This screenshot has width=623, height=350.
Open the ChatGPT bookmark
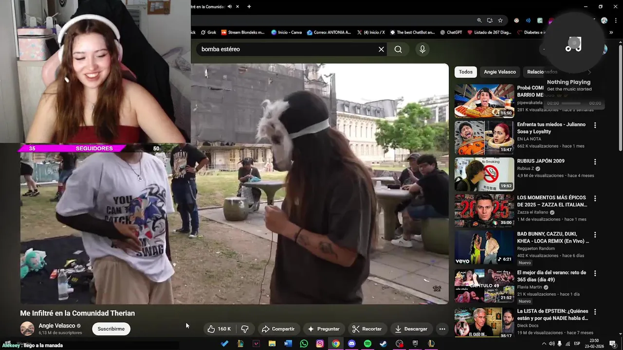click(x=451, y=33)
